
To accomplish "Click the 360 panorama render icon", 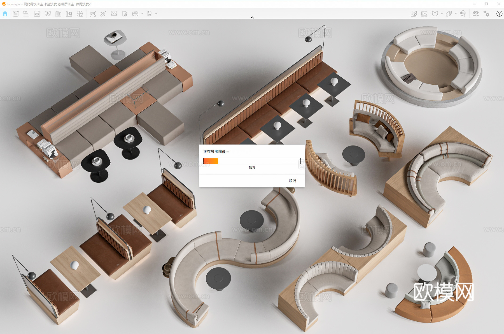I will pyautogui.click(x=135, y=13).
